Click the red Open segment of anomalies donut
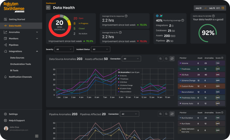The image size is (230, 140). [x=51, y=29]
